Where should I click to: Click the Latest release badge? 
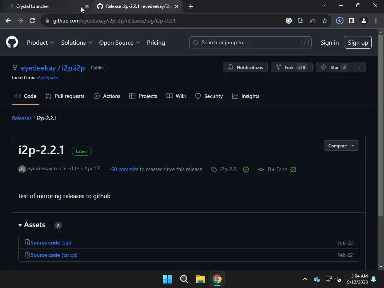click(x=82, y=151)
